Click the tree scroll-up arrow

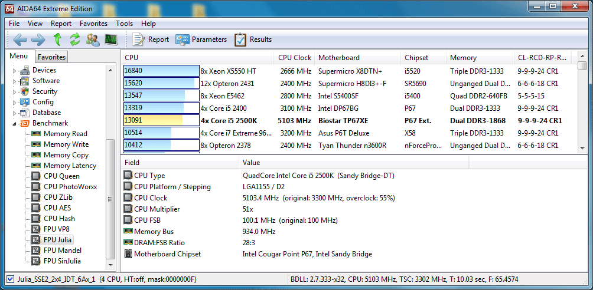pos(110,70)
